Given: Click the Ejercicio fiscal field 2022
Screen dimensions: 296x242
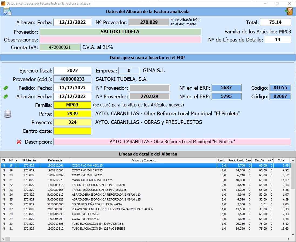Looking at the screenshot, I should pyautogui.click(x=72, y=71).
